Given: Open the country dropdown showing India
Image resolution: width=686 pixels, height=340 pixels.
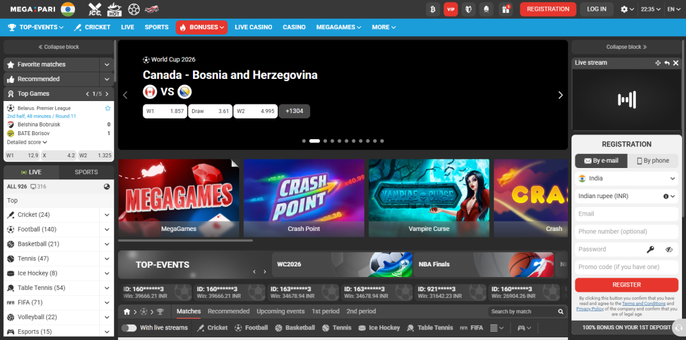Looking at the screenshot, I should (x=626, y=178).
